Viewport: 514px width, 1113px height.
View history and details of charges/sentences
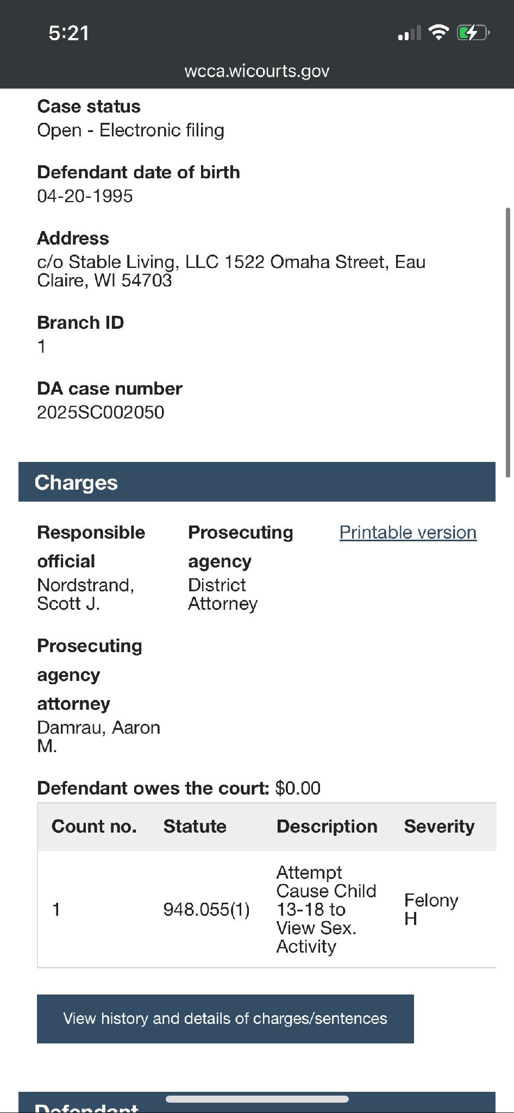click(x=225, y=1018)
